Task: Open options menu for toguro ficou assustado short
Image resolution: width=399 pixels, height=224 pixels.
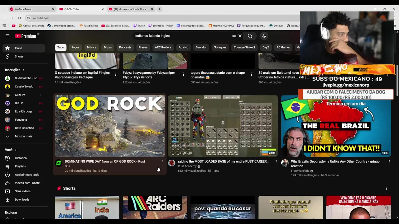Action: [x=251, y=74]
